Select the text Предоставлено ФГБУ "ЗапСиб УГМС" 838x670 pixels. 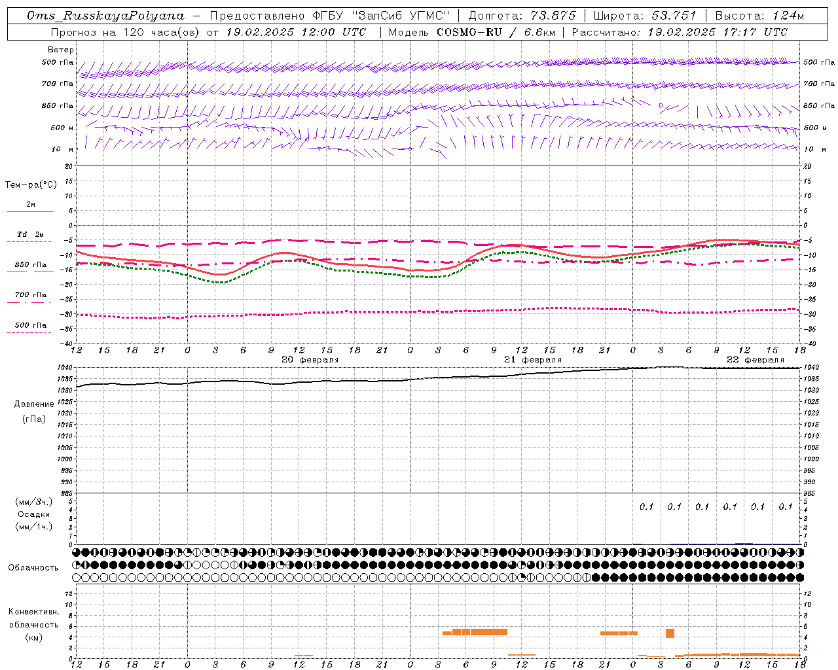[x=330, y=16]
